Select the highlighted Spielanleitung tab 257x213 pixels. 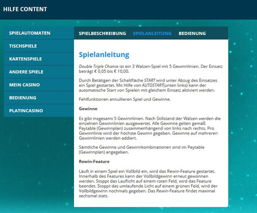152,33
